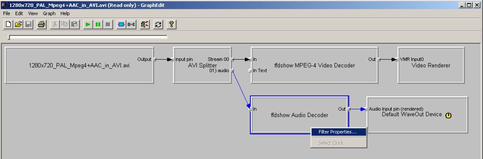Image resolution: width=483 pixels, height=159 pixels.
Task: Click the yellow Help question mark icon
Action: coord(172,24)
